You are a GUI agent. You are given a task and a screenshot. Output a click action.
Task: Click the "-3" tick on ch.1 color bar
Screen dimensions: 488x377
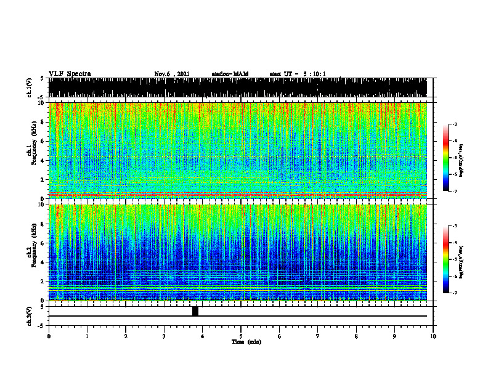tap(455, 124)
